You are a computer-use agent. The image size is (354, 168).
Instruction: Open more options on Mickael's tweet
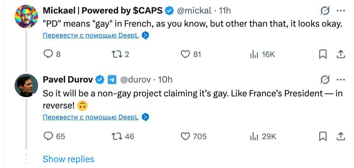(340, 11)
